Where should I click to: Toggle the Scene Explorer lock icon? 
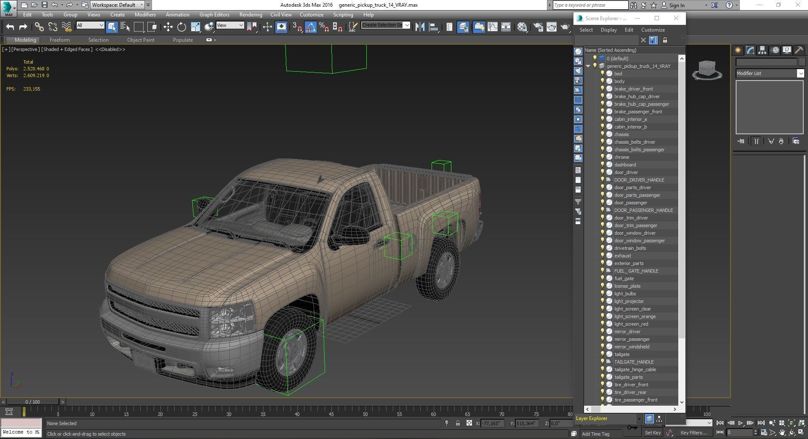[x=665, y=40]
